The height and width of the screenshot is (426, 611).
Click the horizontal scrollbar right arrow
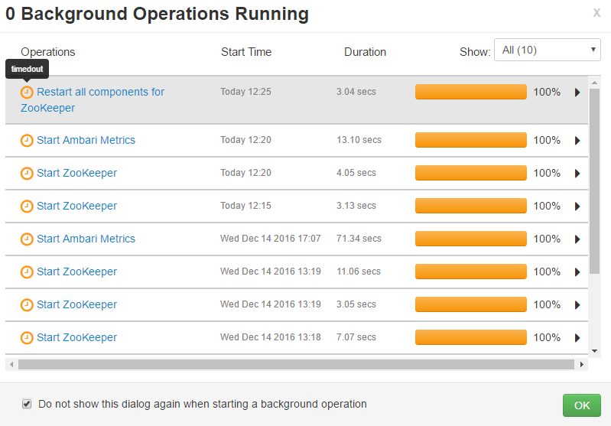click(x=583, y=365)
